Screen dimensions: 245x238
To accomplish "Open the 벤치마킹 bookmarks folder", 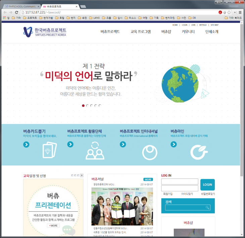I will pyautogui.click(x=168, y=18).
